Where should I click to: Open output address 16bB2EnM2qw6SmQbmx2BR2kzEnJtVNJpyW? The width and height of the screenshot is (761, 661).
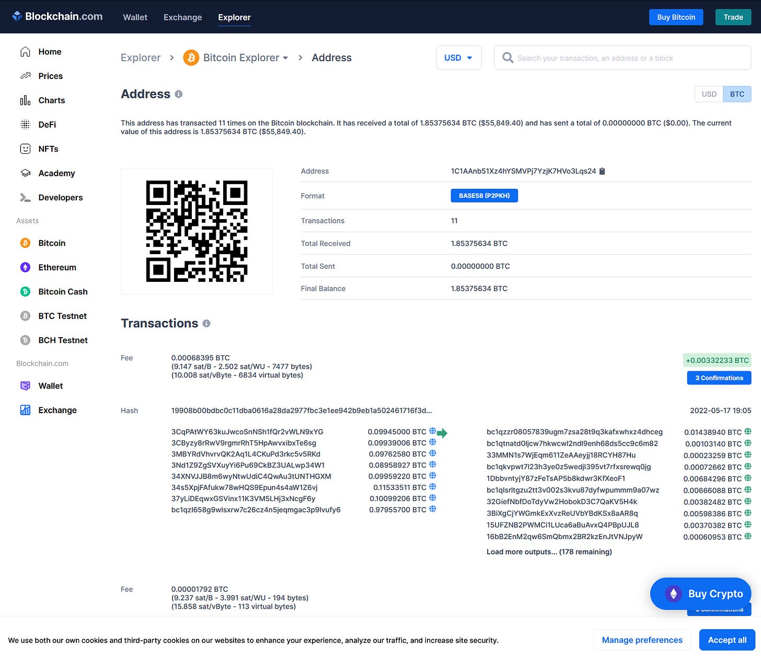564,537
